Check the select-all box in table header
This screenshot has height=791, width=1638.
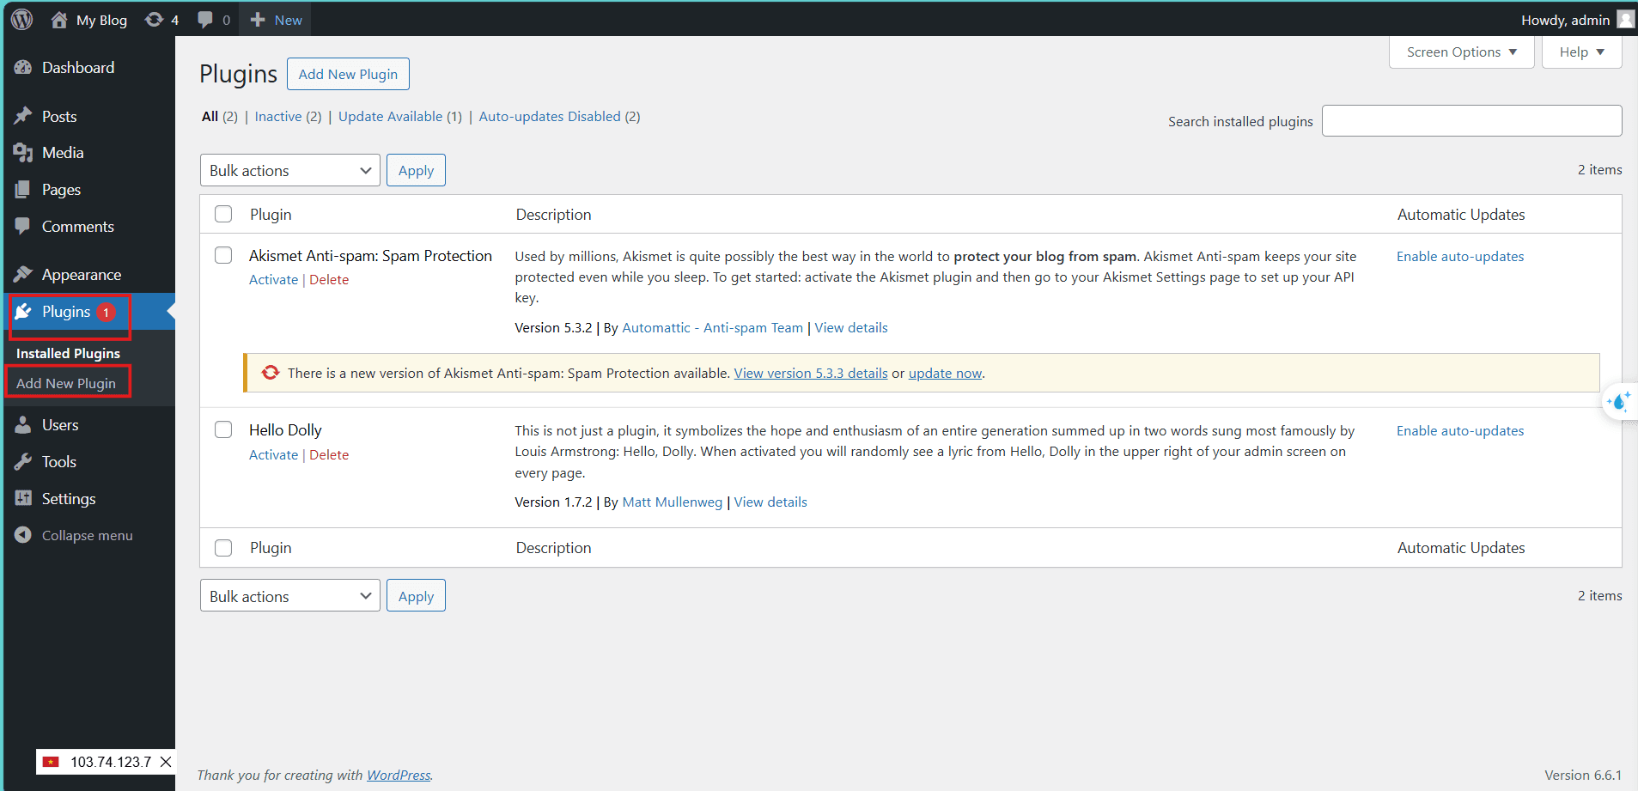(223, 214)
